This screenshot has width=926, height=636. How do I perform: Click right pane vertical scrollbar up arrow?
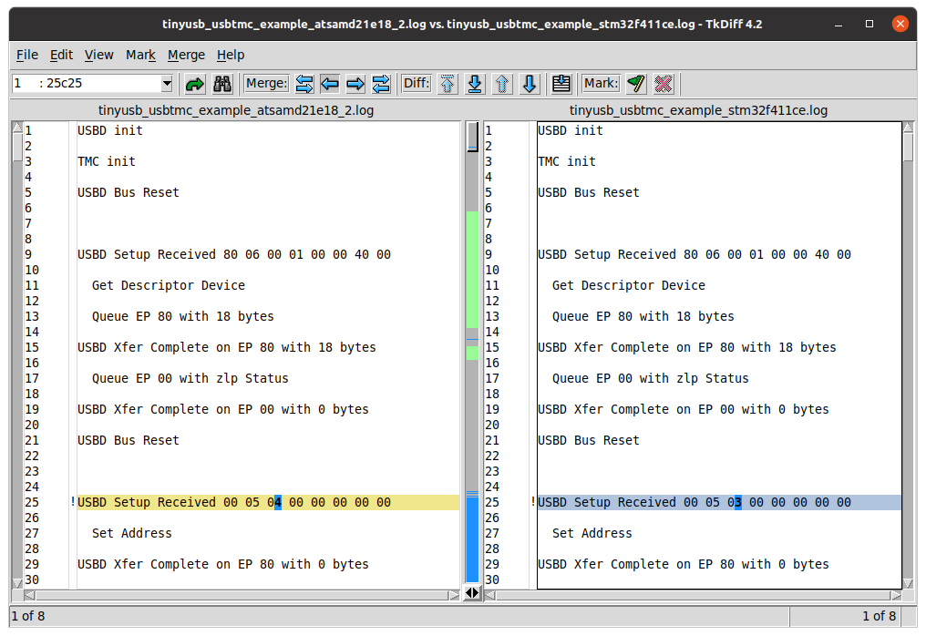(x=909, y=127)
